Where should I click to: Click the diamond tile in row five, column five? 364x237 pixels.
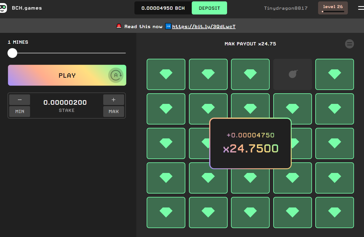(x=335, y=212)
